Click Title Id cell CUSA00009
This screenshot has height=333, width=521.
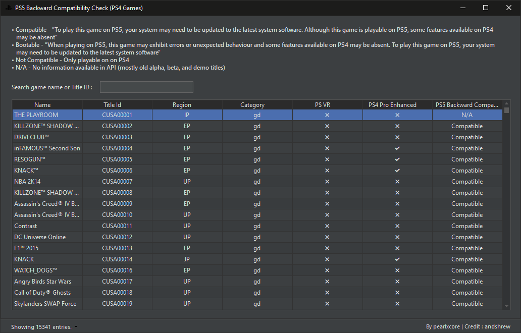(x=117, y=204)
